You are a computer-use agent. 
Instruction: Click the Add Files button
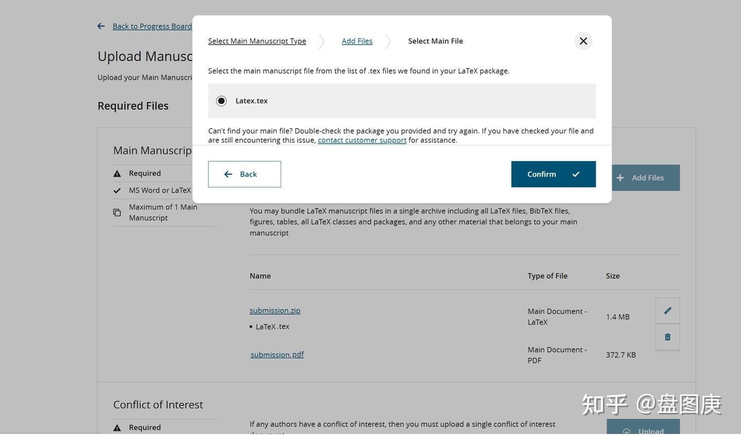[646, 178]
